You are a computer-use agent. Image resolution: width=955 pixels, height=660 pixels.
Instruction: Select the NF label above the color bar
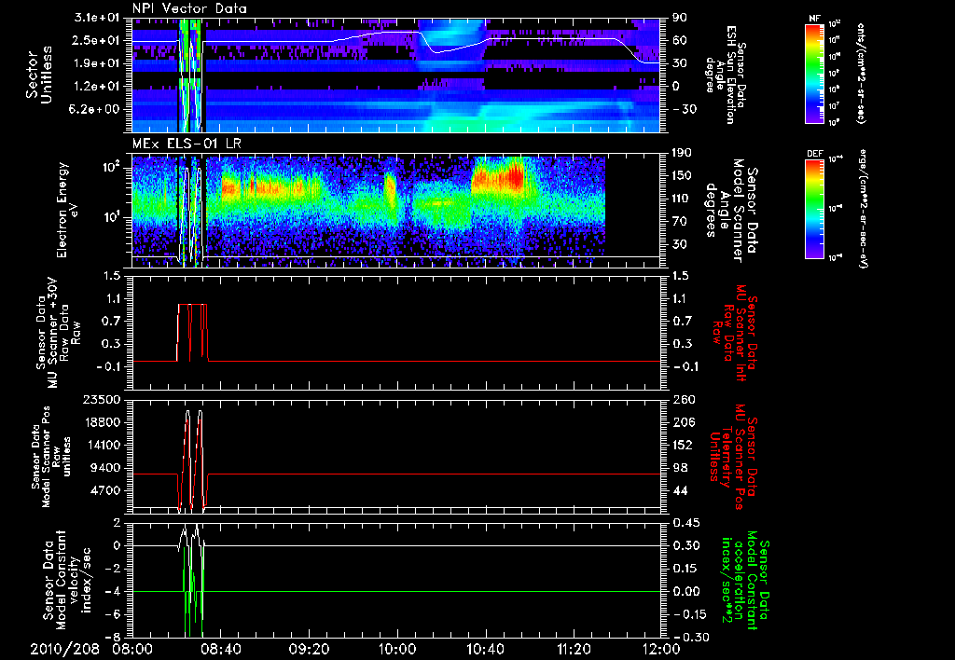pos(814,19)
